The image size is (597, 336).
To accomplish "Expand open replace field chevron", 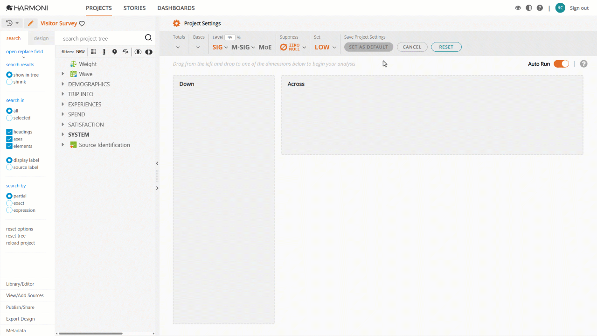I will pyautogui.click(x=24, y=57).
